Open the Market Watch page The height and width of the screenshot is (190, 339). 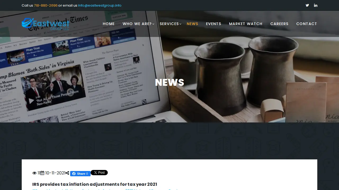(x=246, y=24)
